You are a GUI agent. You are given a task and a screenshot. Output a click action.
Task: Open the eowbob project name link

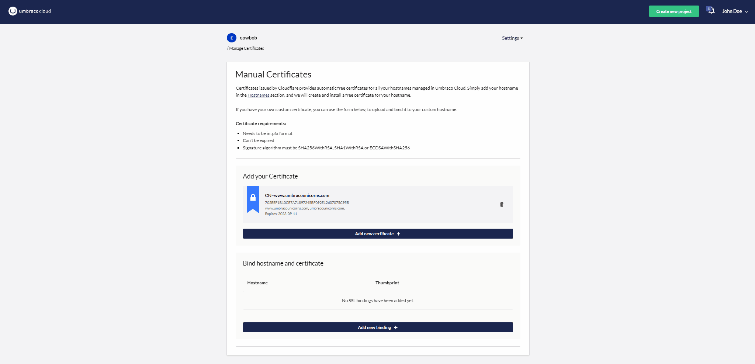[x=248, y=38]
